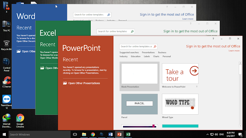Select the Labels suggested search

click(x=147, y=56)
